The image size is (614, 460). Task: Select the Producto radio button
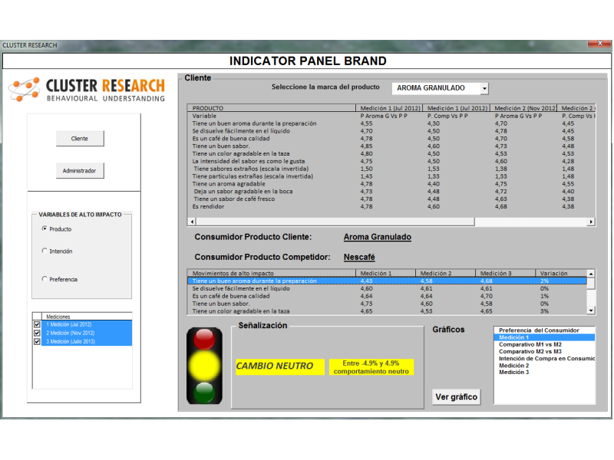45,229
